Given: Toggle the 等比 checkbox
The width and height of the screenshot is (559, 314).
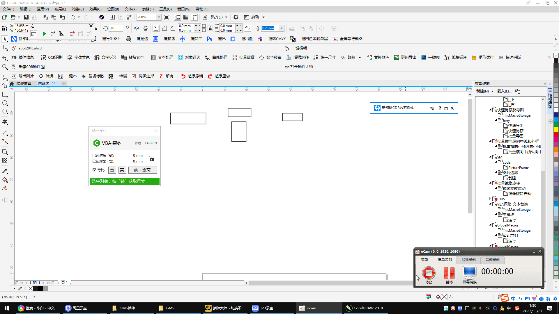Looking at the screenshot, I should click(94, 170).
